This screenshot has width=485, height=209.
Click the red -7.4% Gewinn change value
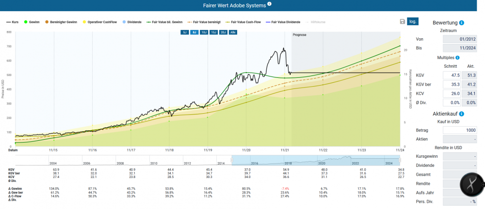pyautogui.click(x=284, y=188)
